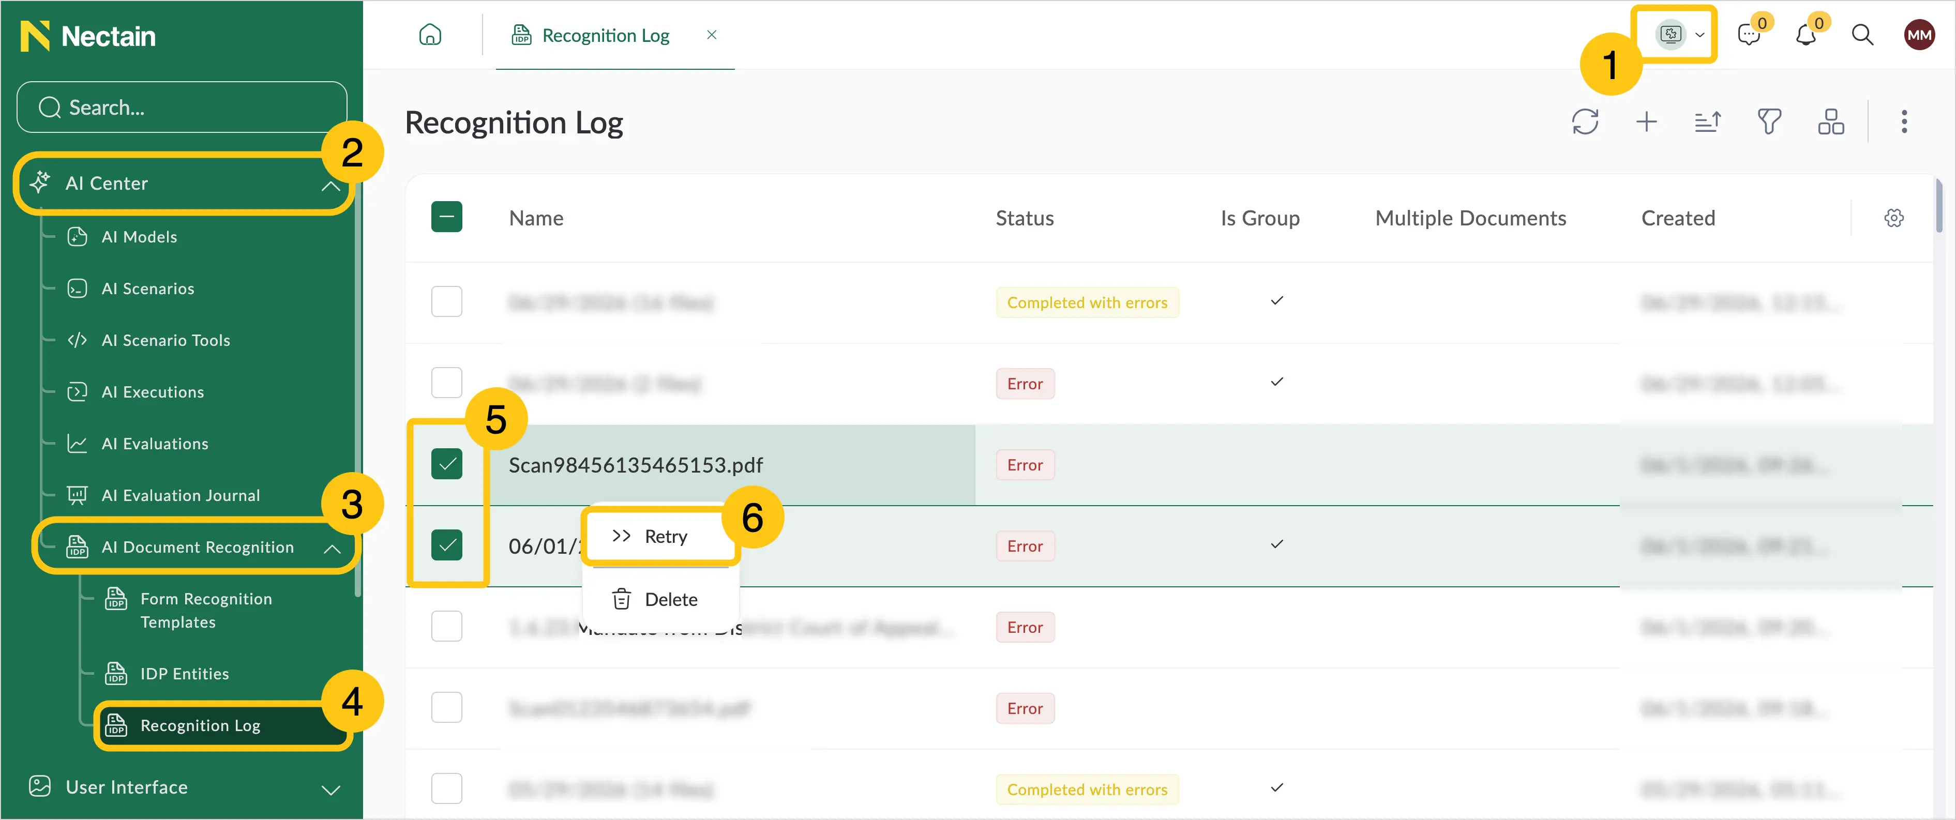The image size is (1956, 820).
Task: Refresh the Recognition Log list
Action: [1585, 122]
